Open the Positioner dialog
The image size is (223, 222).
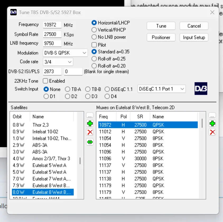(161, 37)
